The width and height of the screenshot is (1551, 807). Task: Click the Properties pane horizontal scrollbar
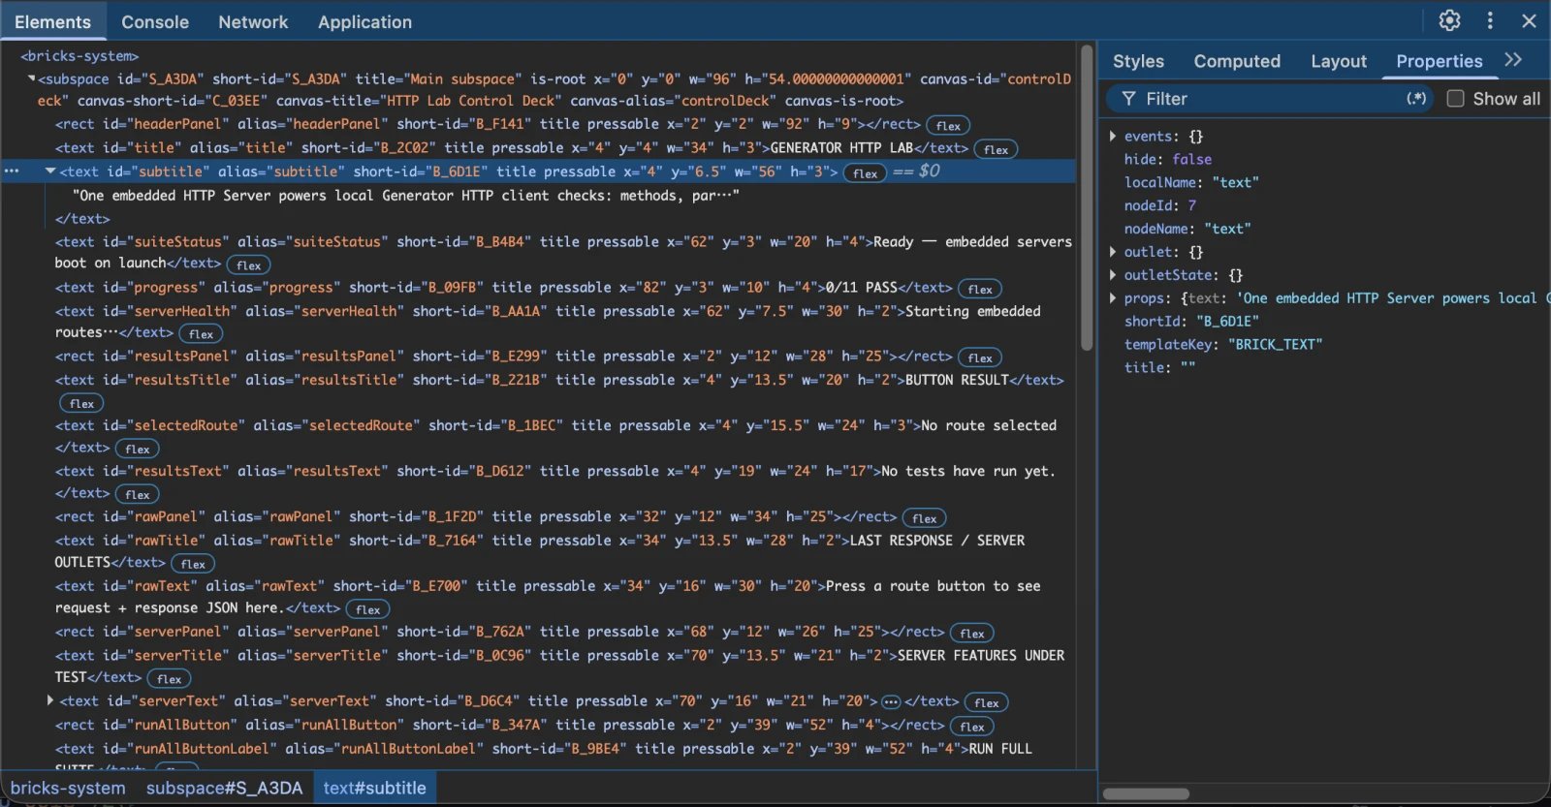pos(1146,793)
